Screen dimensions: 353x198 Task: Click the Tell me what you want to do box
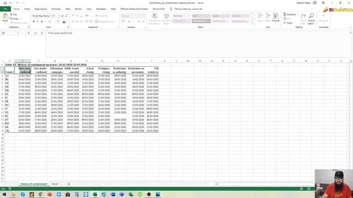(188, 9)
